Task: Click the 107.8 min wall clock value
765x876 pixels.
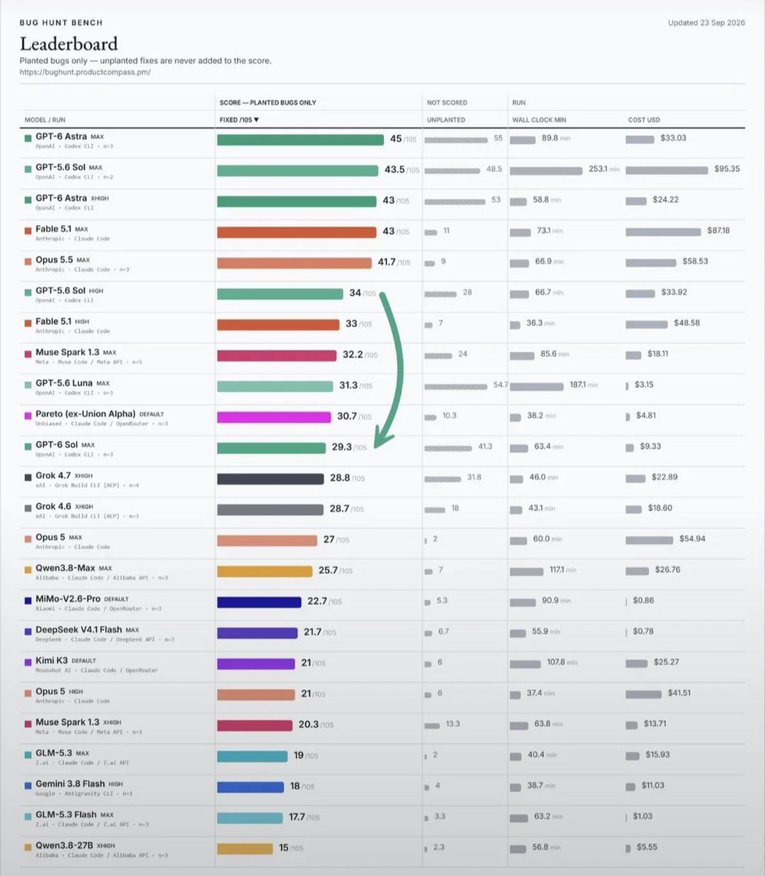Action: (561, 662)
